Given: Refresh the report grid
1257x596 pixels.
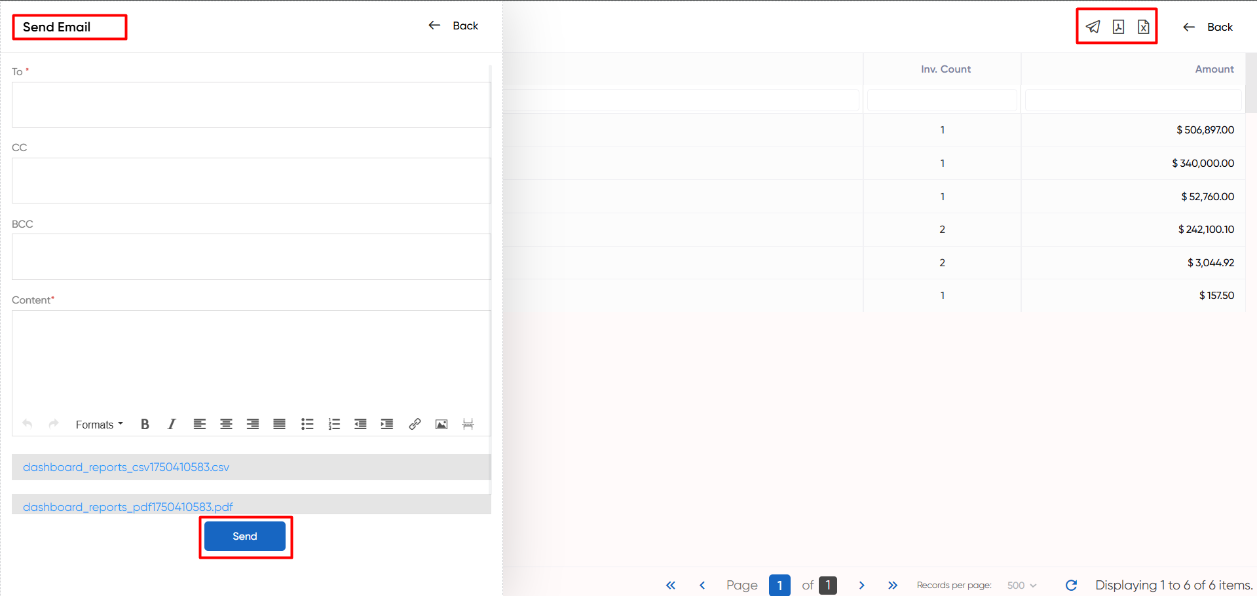Looking at the screenshot, I should pyautogui.click(x=1071, y=586).
